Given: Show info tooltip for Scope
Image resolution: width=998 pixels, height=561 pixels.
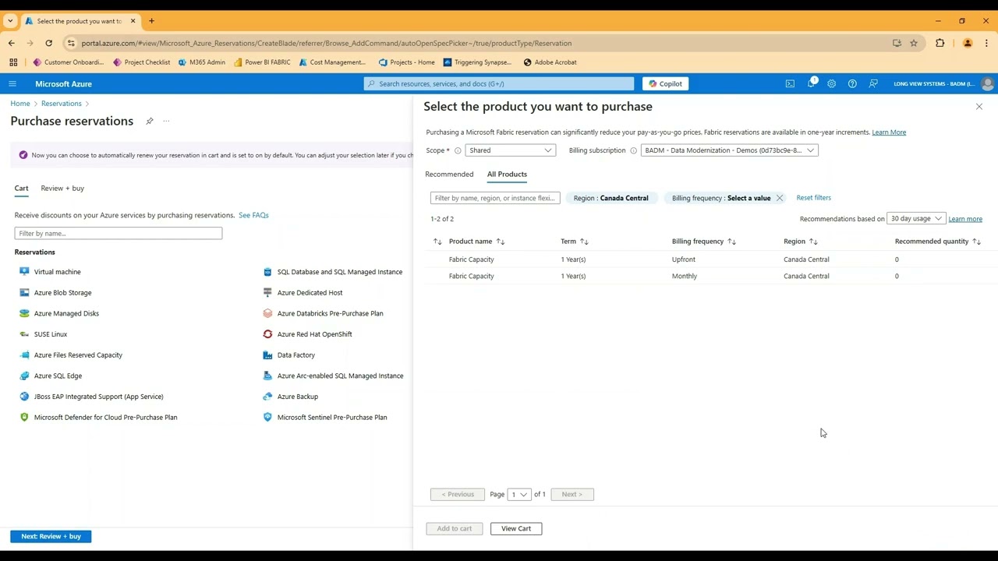Looking at the screenshot, I should [458, 150].
